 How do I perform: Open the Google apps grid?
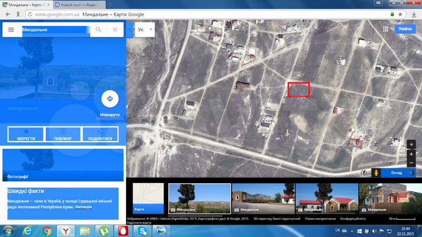[x=386, y=29]
